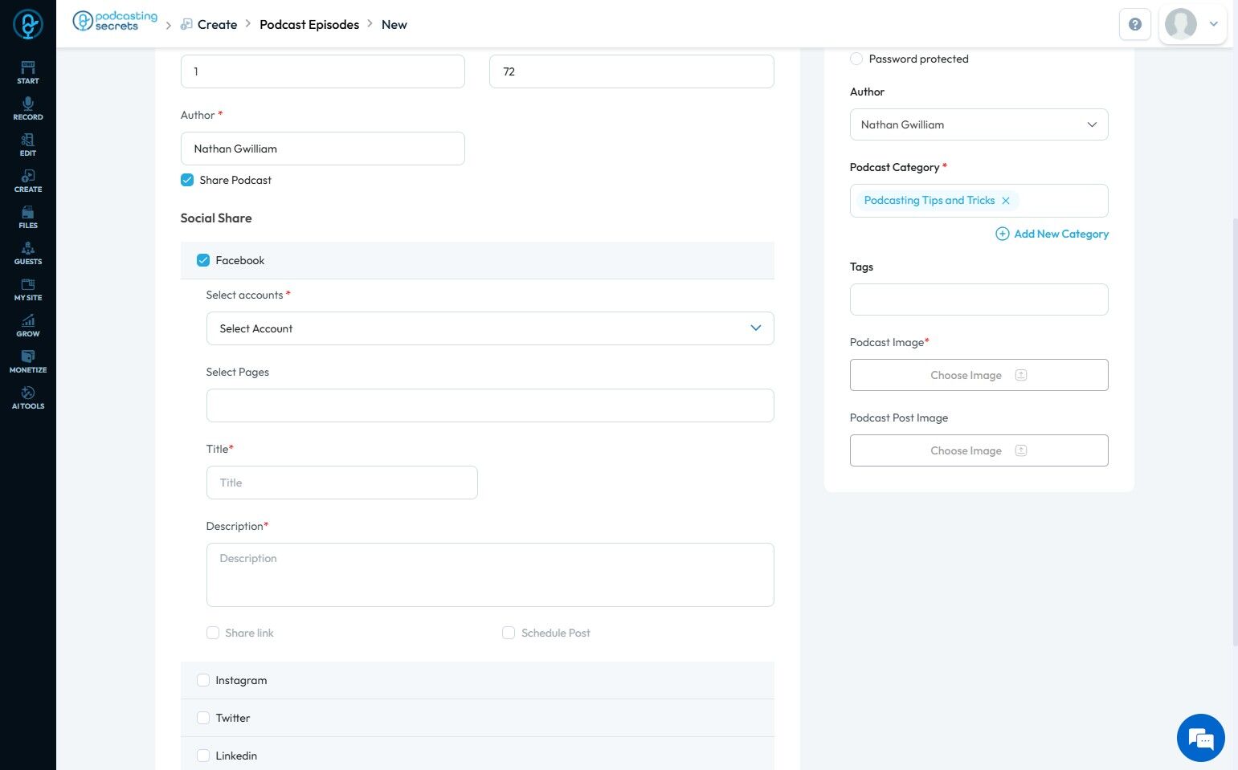Open AI Tools in the sidebar
Viewport: 1238px width, 770px height.
28,397
